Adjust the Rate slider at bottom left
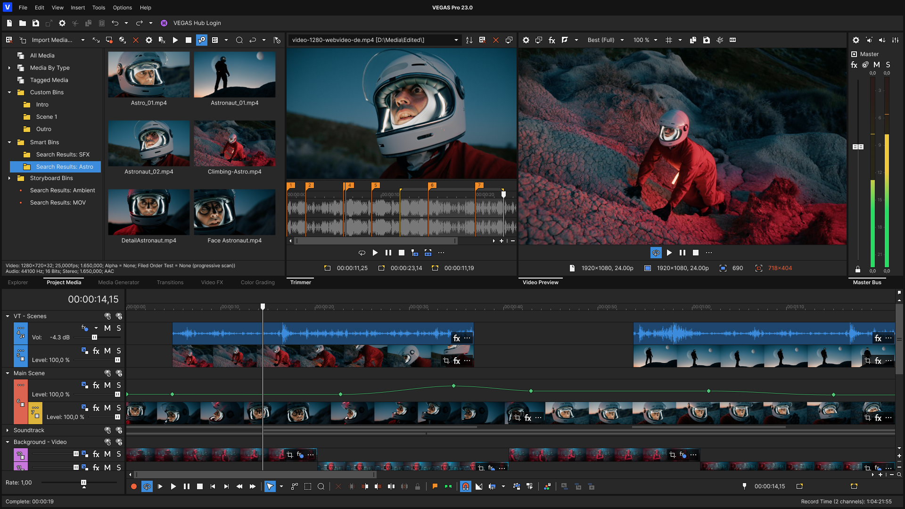This screenshot has width=905, height=509. tap(83, 483)
